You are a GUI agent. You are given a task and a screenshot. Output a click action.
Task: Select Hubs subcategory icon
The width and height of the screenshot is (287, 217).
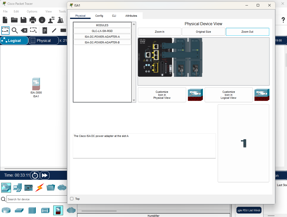pyautogui.click(x=32, y=210)
